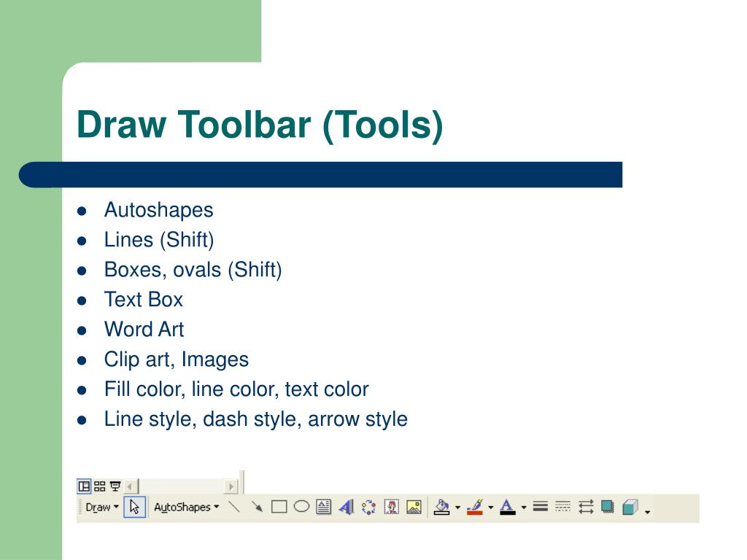Select the Line drawing tool

[234, 507]
